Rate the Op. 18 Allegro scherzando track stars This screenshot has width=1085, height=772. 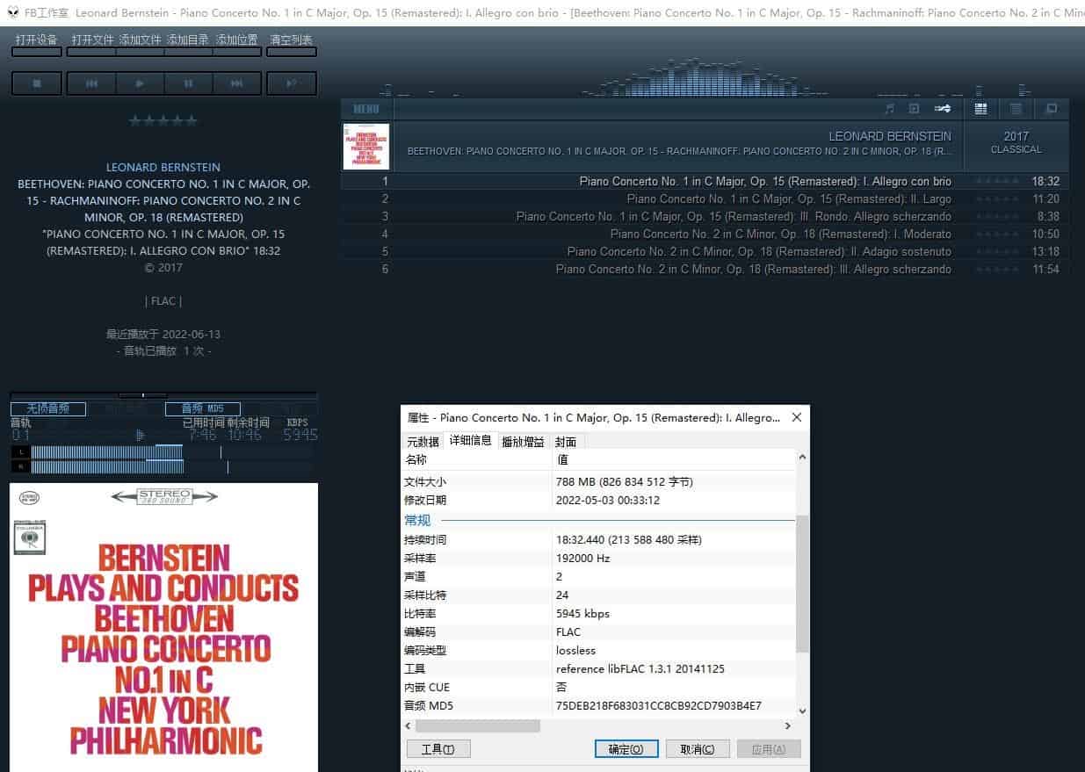[x=998, y=270]
